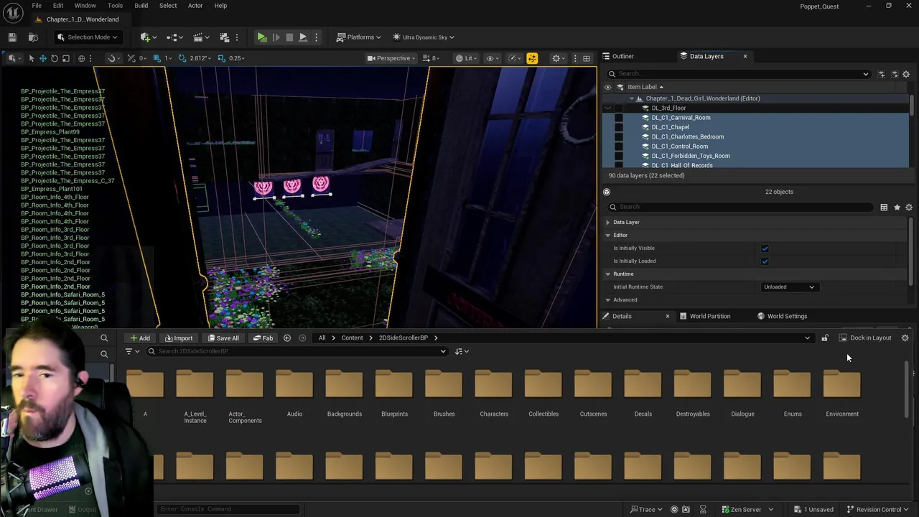Collapse the Chapter_1_Dead_Girl_Wonderland tree node
Image resolution: width=919 pixels, height=517 pixels.
[x=631, y=98]
